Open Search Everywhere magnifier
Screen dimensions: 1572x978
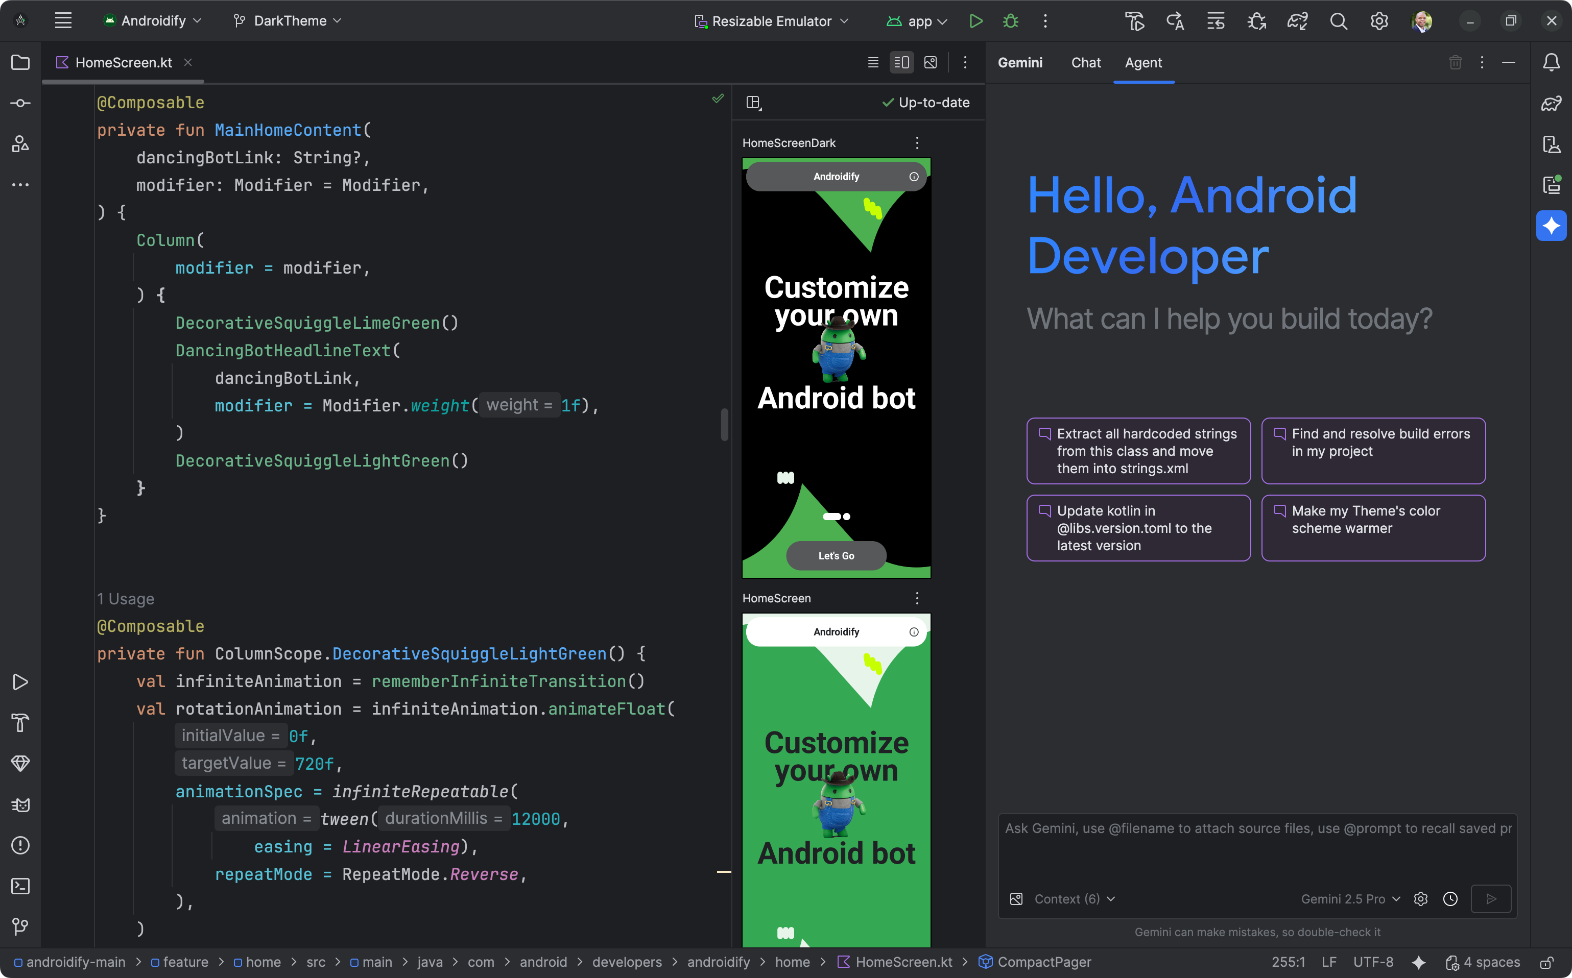pyautogui.click(x=1339, y=21)
